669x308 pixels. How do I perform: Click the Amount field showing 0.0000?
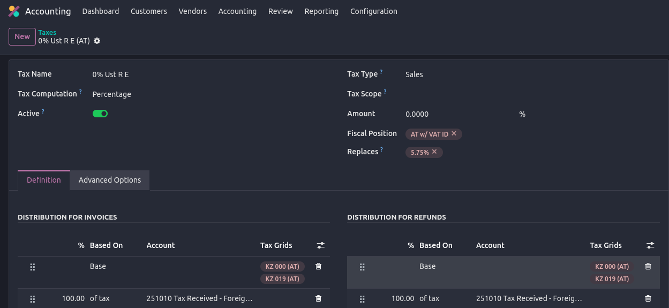point(458,114)
